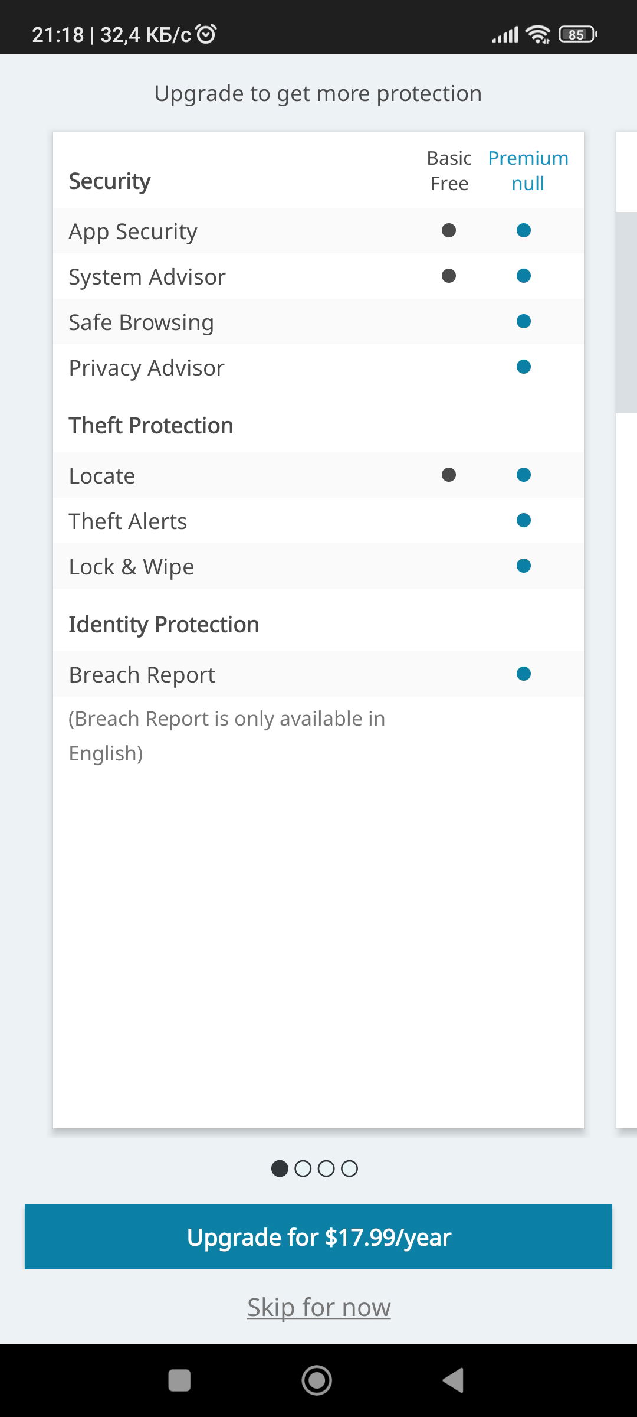Select the Basic Free column header
The image size is (637, 1417).
(449, 171)
